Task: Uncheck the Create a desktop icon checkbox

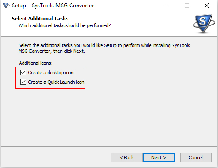Action: (x=23, y=73)
